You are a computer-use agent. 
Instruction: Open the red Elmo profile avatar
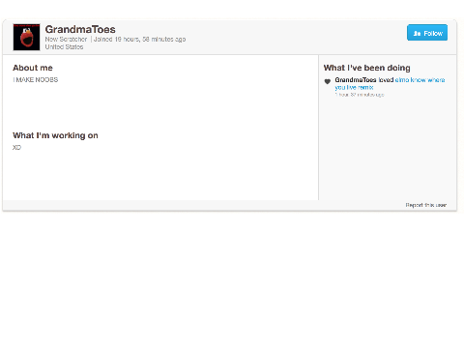pyautogui.click(x=26, y=37)
